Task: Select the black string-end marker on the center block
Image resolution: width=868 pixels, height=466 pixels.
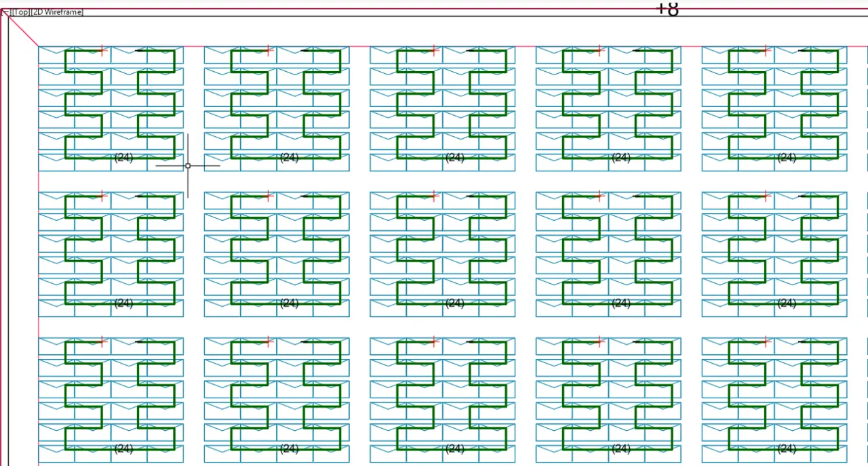Action: point(472,196)
